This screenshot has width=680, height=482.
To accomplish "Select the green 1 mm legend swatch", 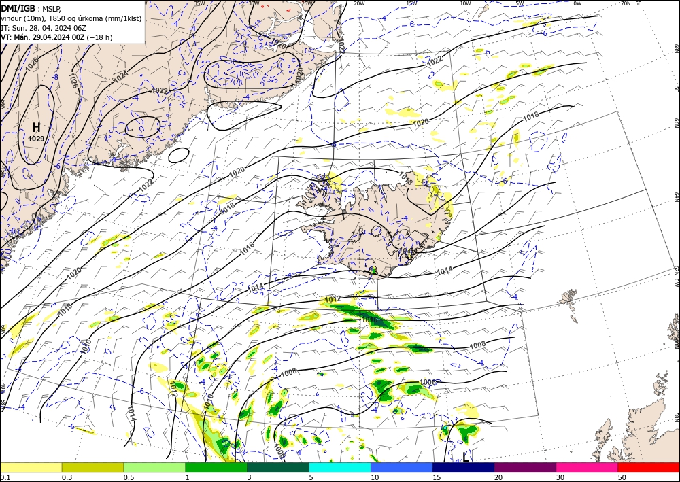I will 216,467.
